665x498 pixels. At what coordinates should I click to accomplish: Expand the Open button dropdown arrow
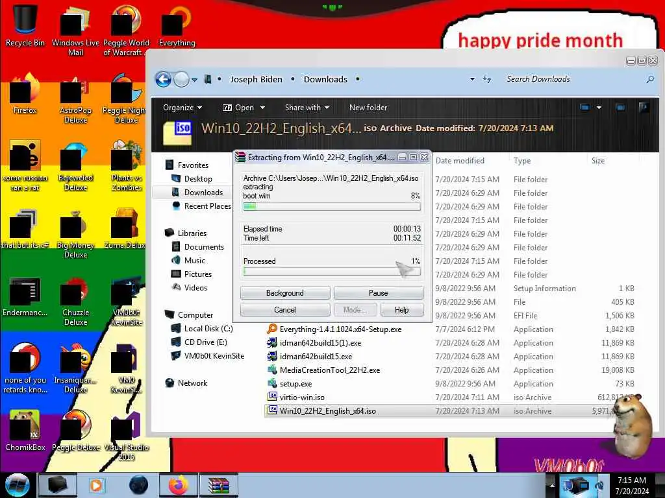coord(262,108)
